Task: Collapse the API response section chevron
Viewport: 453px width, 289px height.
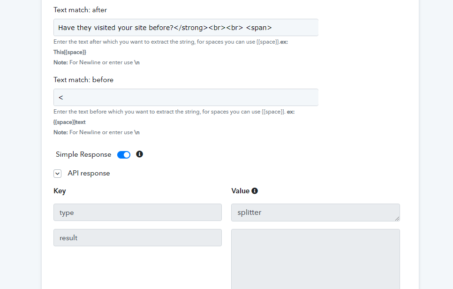Action: tap(58, 174)
